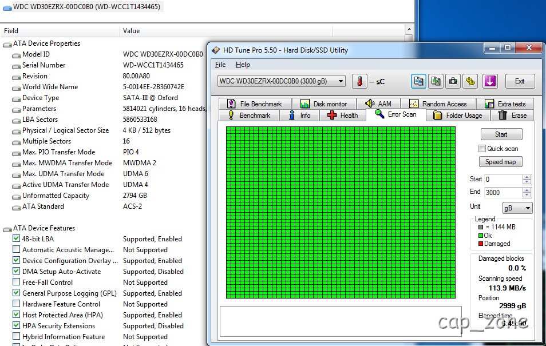The image size is (546, 346).
Task: Toggle the Hybrid Information Feature checkbox
Action: coord(16,336)
